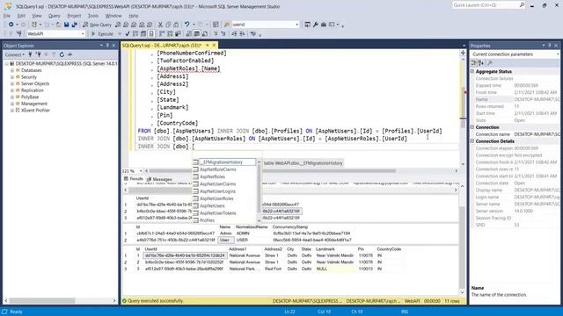Toggle Alphabetical sort in Properties panel
Screen dimensions: 563x316
pyautogui.click(x=481, y=63)
